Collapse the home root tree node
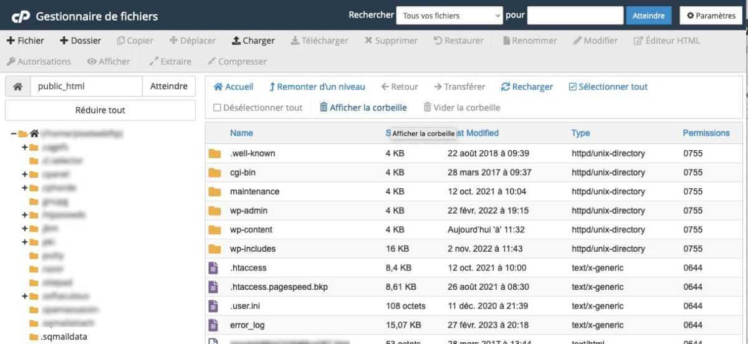This screenshot has width=748, height=344. coord(14,133)
